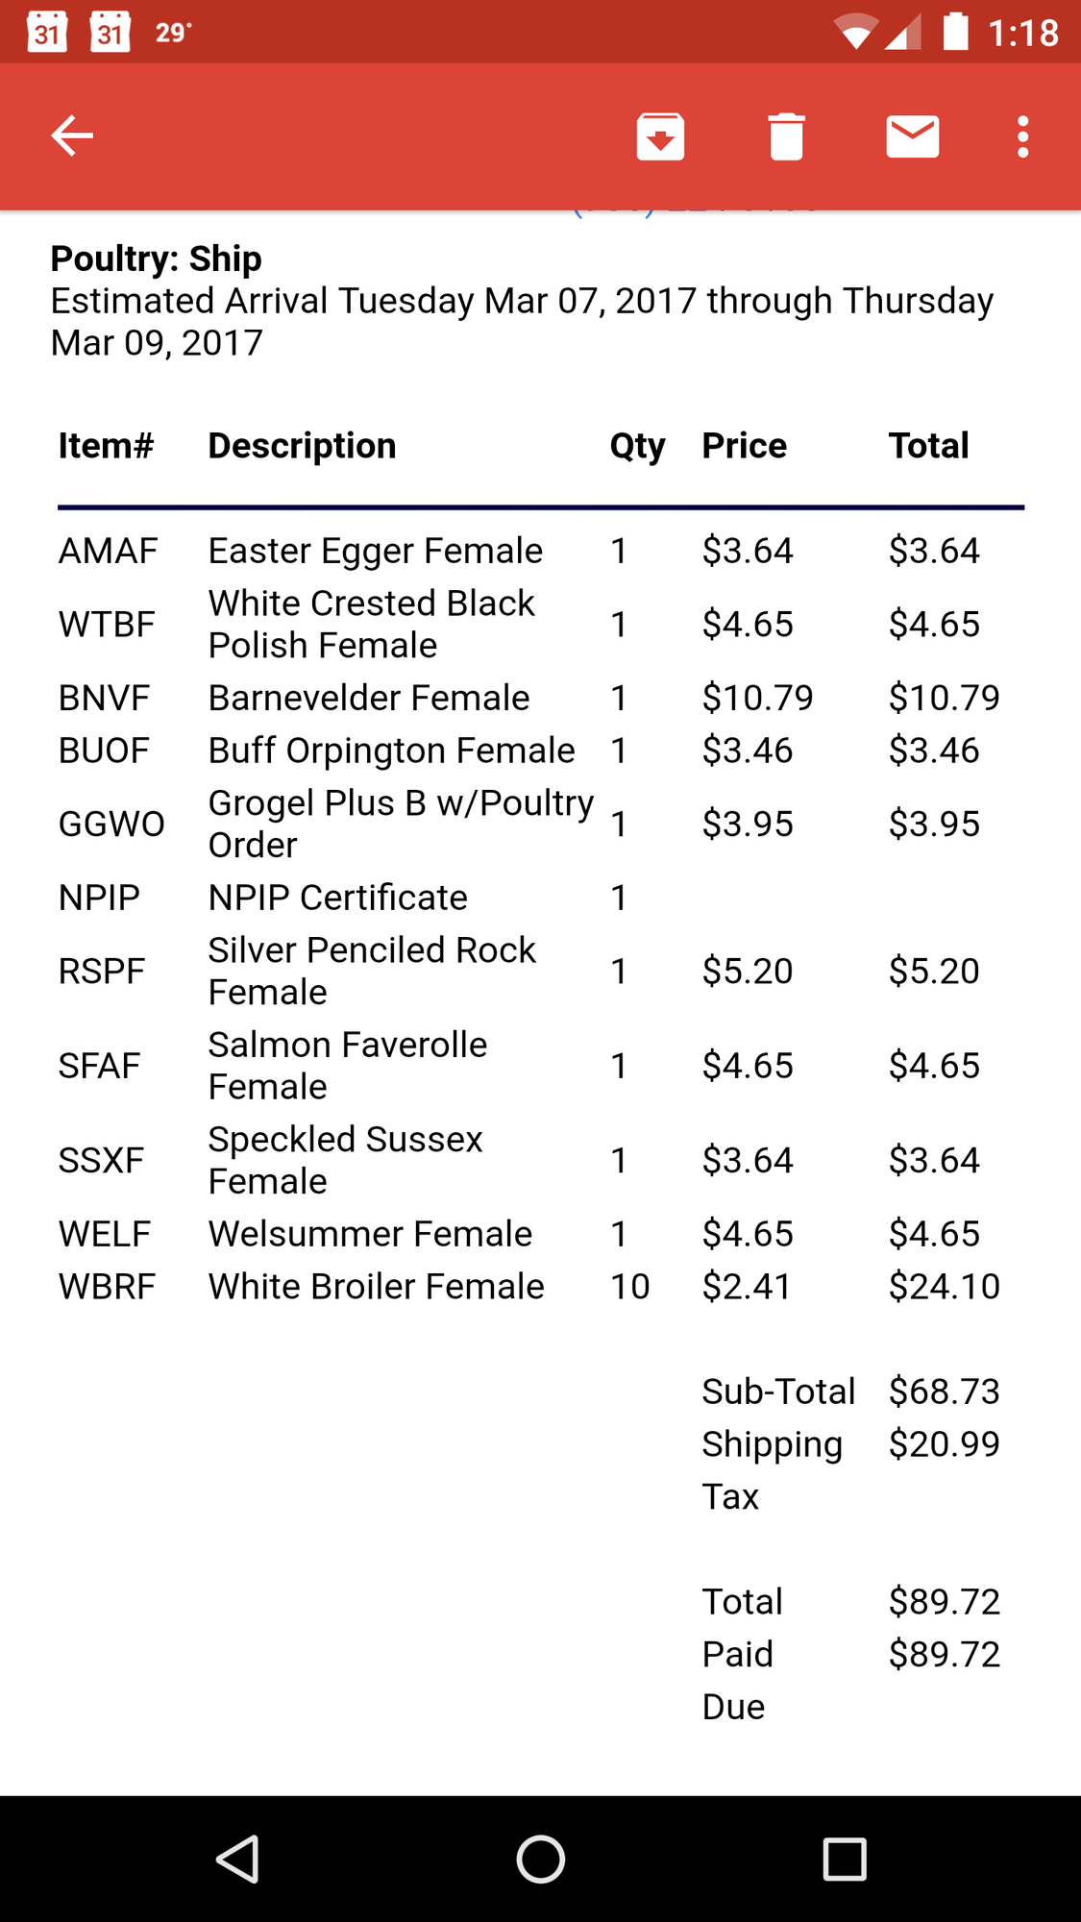Viewport: 1081px width, 1922px height.
Task: Tap the White Broiler Female row total
Action: pos(944,1287)
